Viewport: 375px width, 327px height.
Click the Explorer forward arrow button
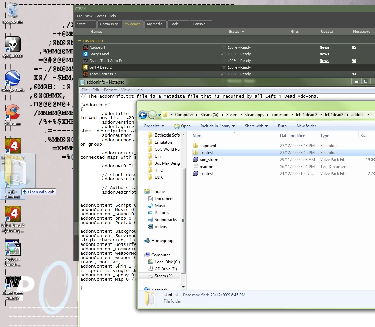[152, 115]
